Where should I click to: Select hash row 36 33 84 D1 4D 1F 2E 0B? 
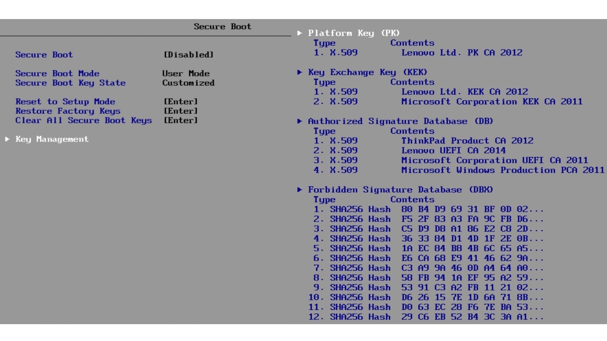429,239
